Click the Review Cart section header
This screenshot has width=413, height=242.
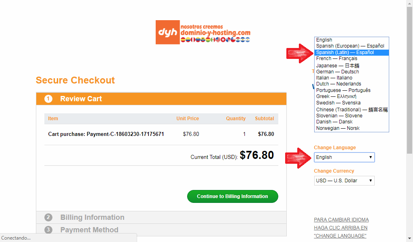pos(161,99)
